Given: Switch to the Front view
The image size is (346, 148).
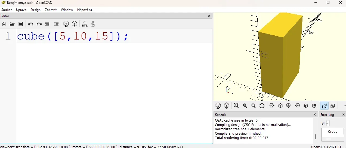Looking at the screenshot, I should [306, 105].
